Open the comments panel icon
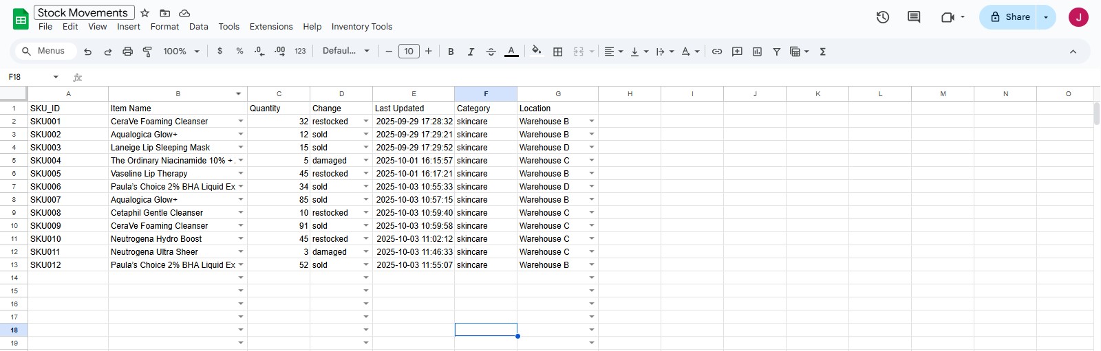The height and width of the screenshot is (351, 1101). pos(914,17)
